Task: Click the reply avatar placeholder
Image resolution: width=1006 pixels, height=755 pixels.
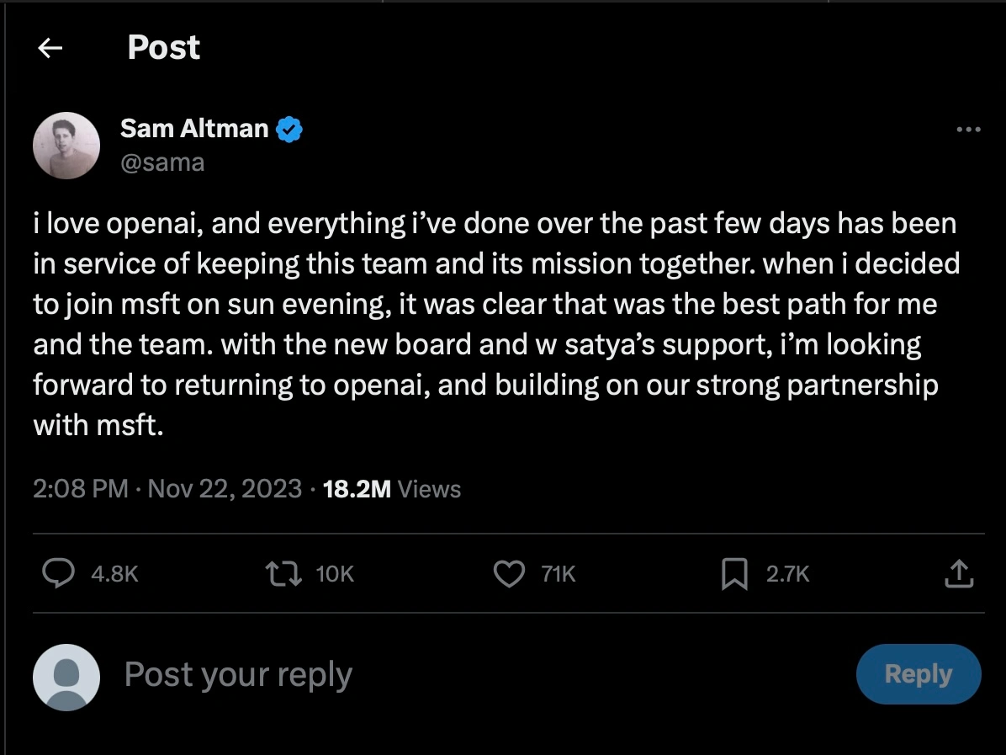Action: [x=66, y=677]
